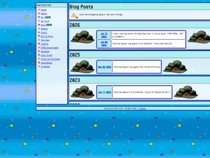Click 'Just me blogging about various things' text
This screenshot has height=158, width=210.
coord(101,14)
